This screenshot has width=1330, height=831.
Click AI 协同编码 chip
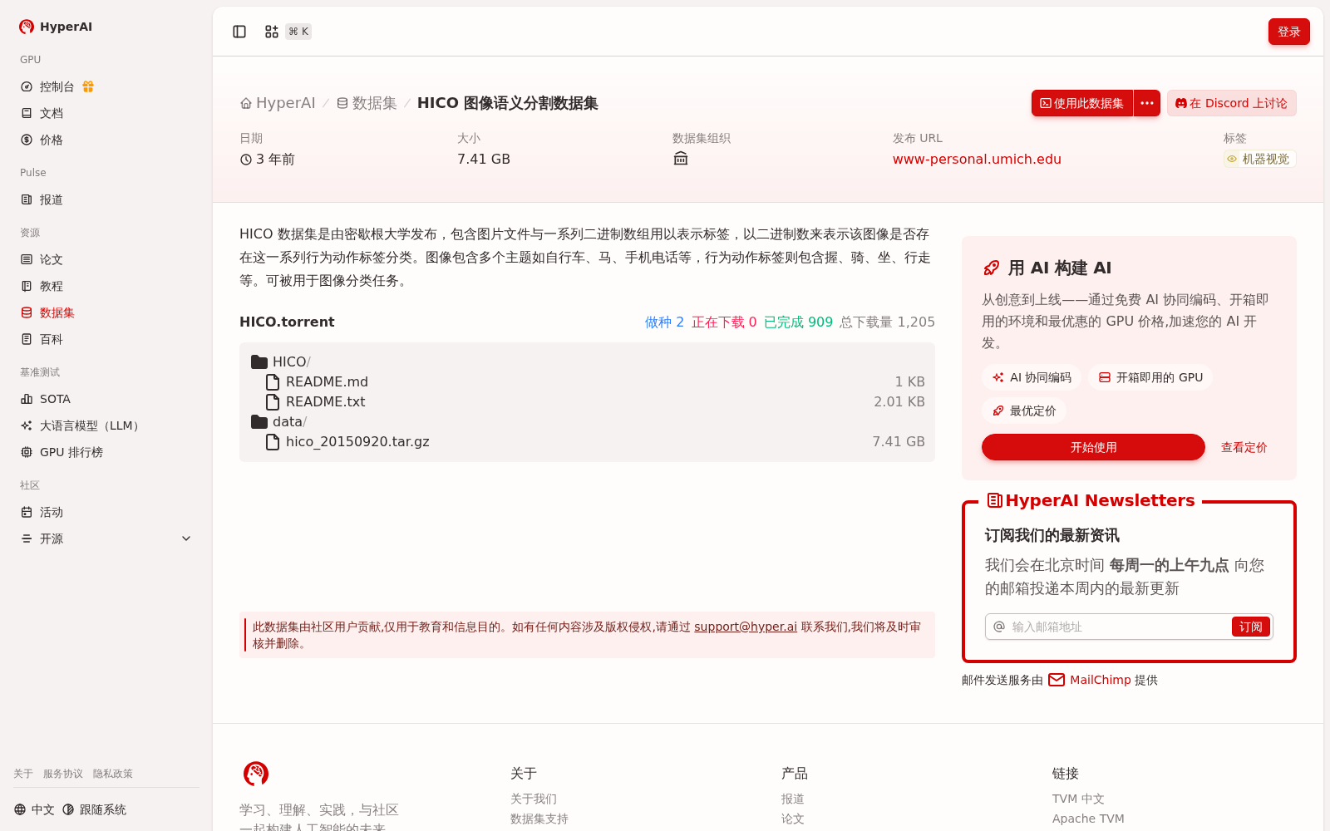pyautogui.click(x=1032, y=377)
